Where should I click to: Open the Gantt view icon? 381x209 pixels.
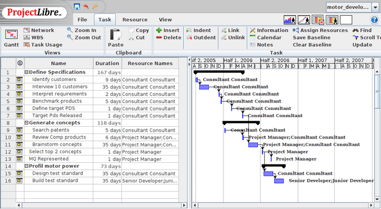point(11,35)
